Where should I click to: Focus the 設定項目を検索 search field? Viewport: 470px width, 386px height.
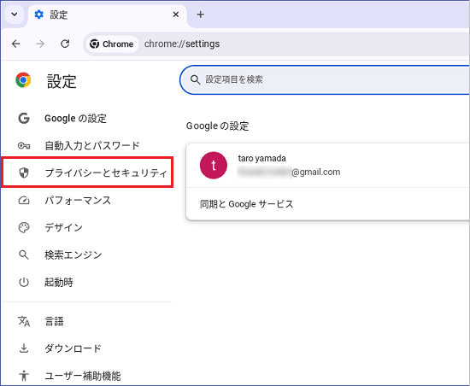click(325, 79)
